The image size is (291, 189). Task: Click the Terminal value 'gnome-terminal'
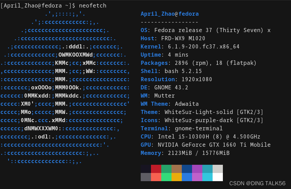(199, 128)
